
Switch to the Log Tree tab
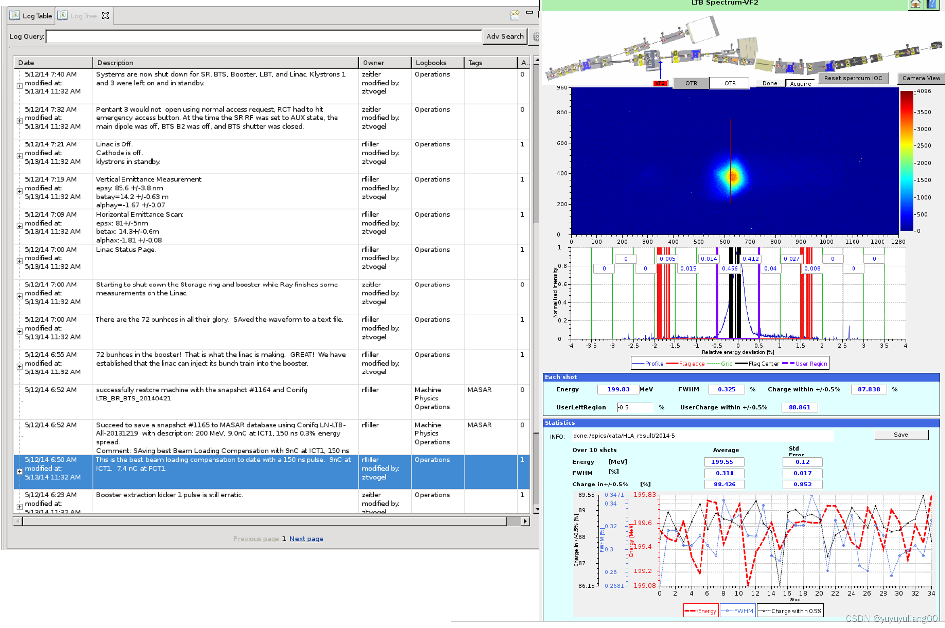coord(84,16)
